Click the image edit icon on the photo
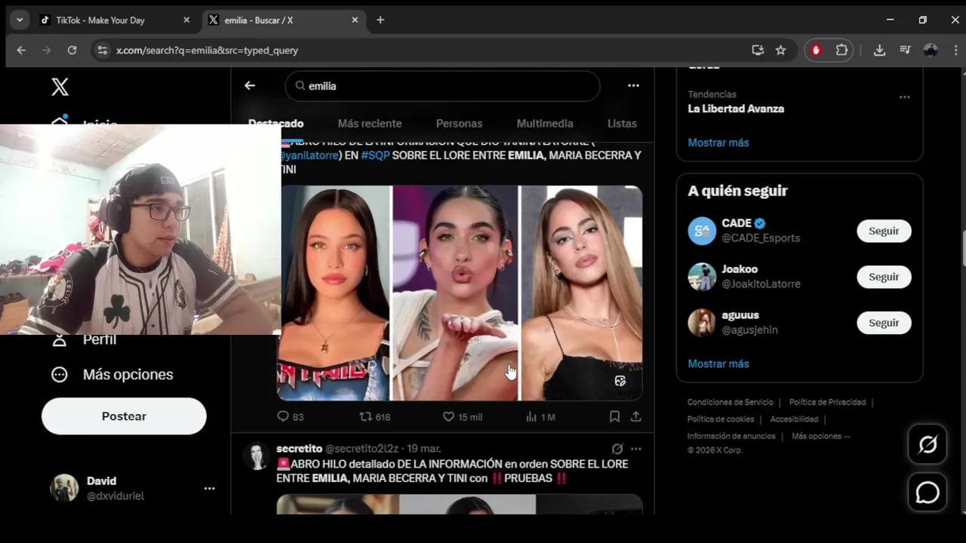The image size is (966, 543). 620,381
